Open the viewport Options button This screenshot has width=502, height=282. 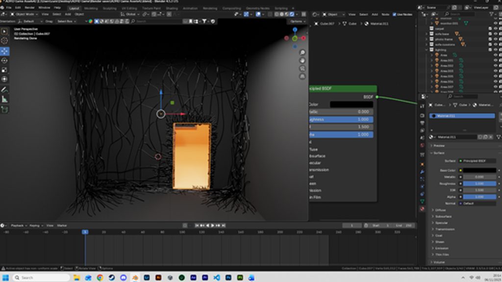pos(297,22)
